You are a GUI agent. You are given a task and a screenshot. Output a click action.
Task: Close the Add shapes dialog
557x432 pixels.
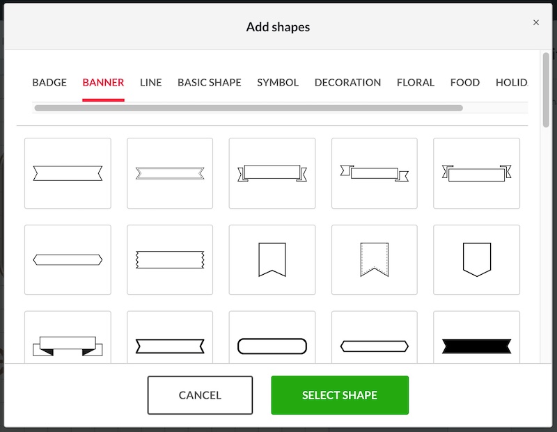tap(536, 22)
